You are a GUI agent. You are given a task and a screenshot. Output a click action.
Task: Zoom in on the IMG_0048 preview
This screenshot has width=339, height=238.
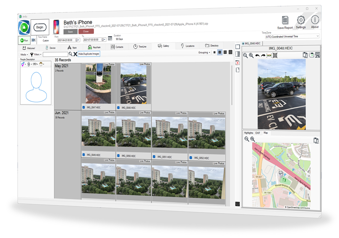click(x=251, y=56)
